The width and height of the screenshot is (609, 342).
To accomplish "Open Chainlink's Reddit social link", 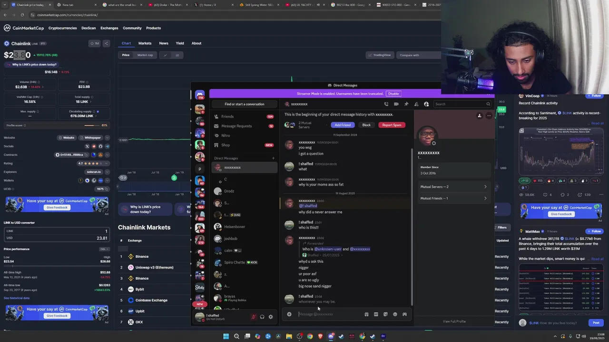I will pos(94,146).
